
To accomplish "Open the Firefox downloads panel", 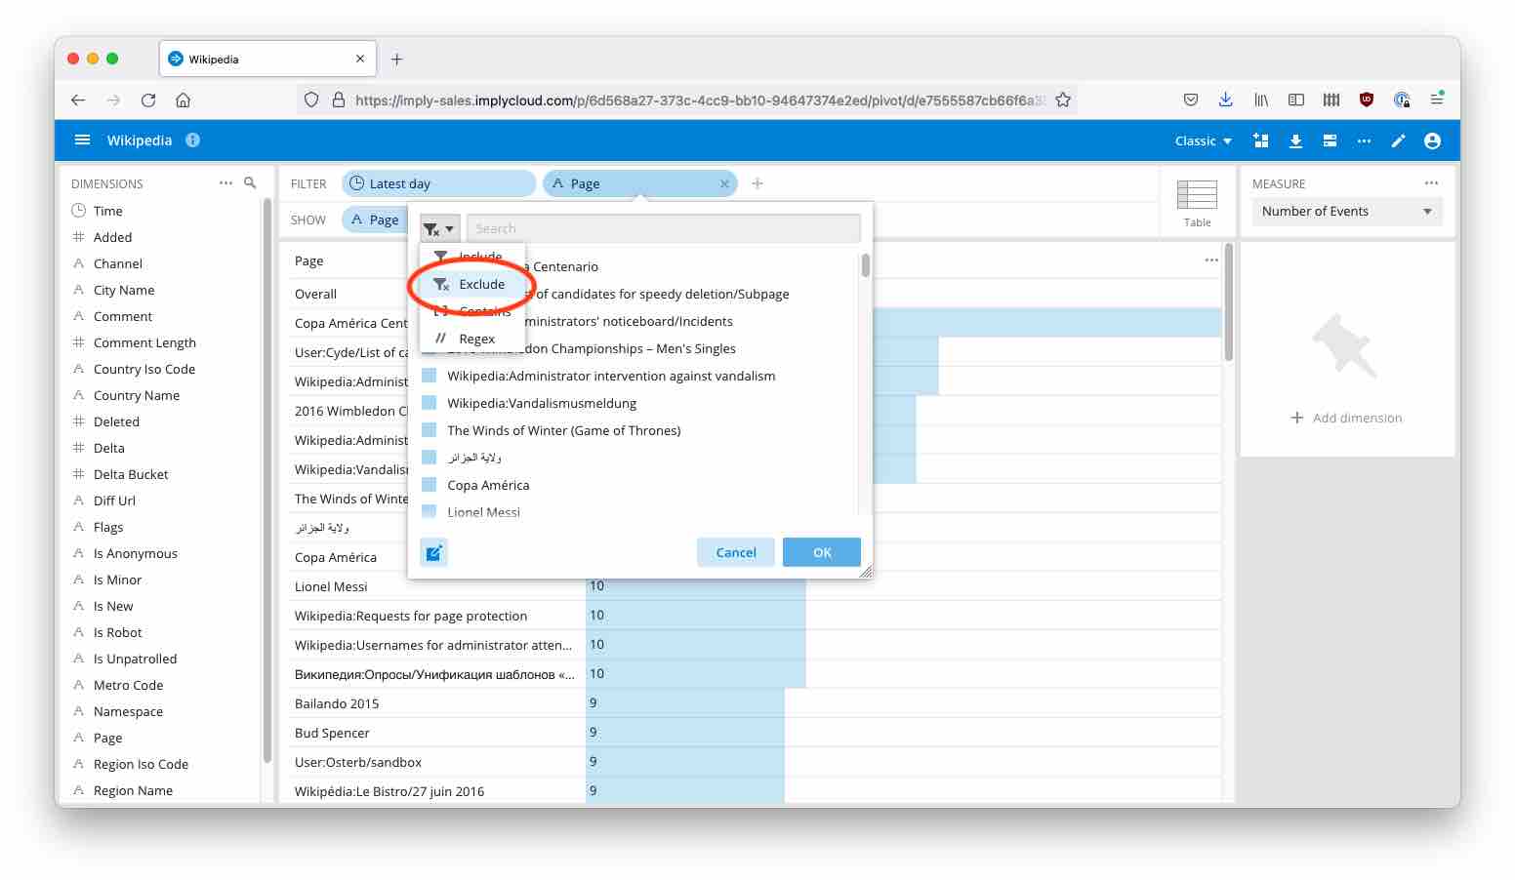I will click(1226, 100).
